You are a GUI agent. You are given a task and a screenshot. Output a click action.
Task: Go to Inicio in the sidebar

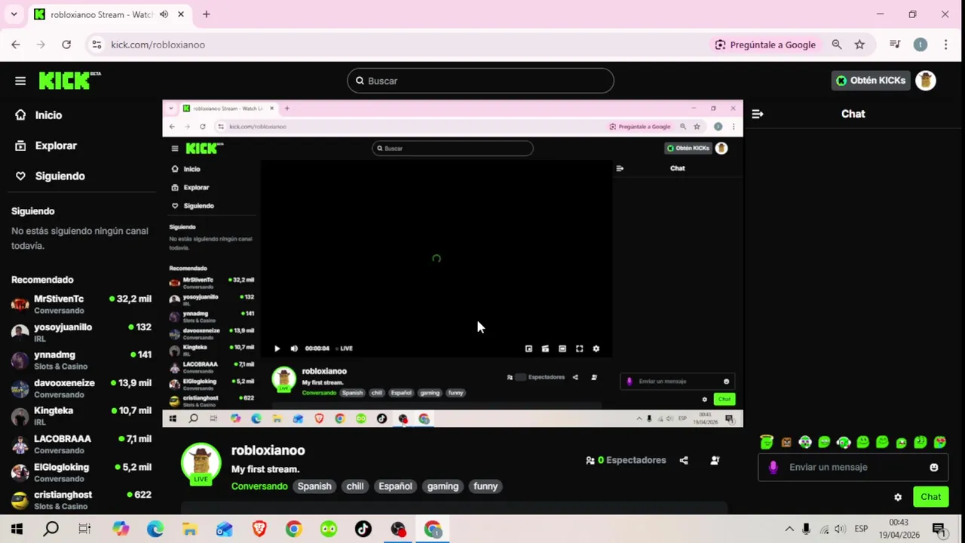(48, 115)
